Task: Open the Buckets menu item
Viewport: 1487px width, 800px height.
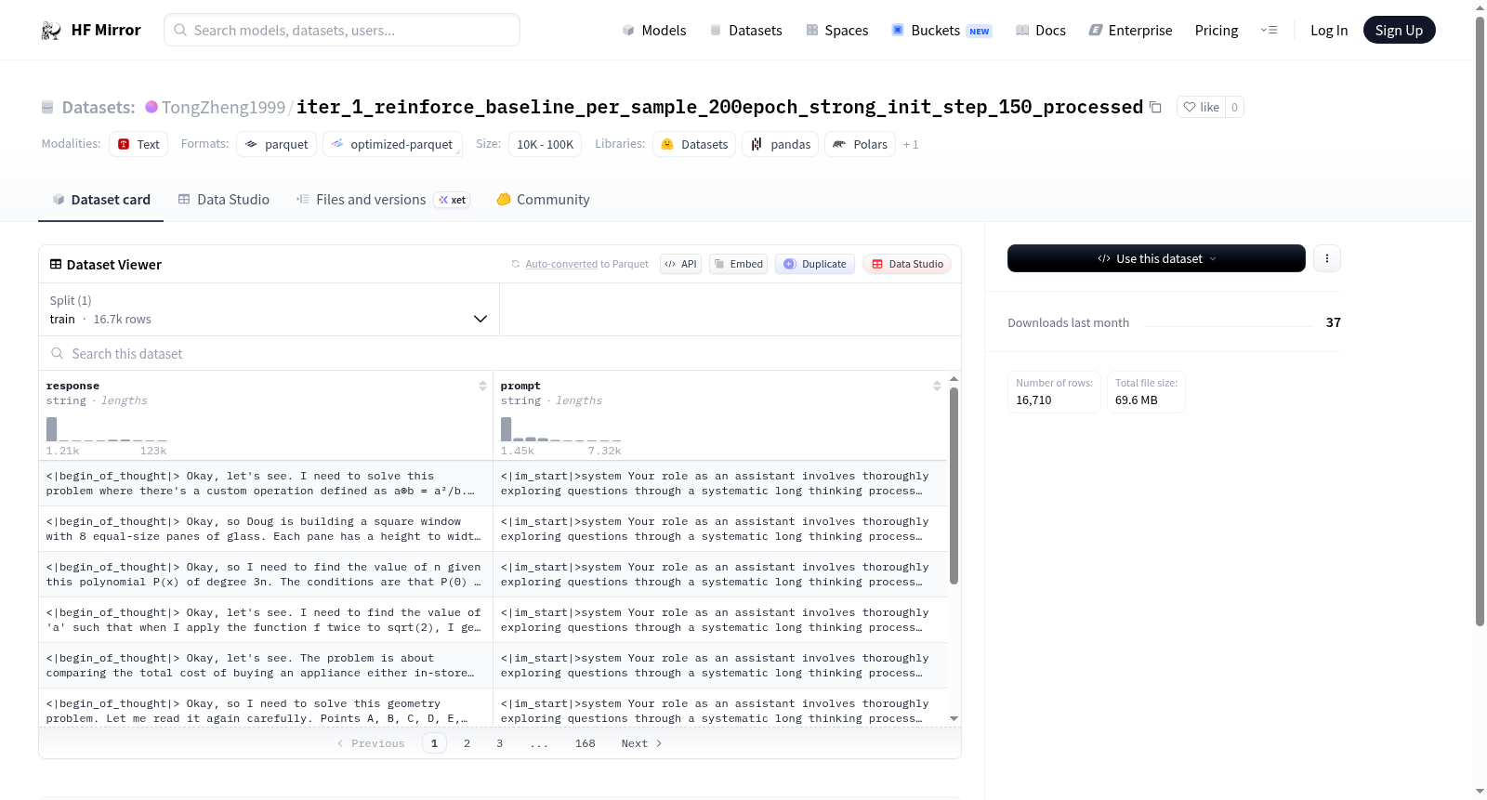Action: click(x=941, y=31)
